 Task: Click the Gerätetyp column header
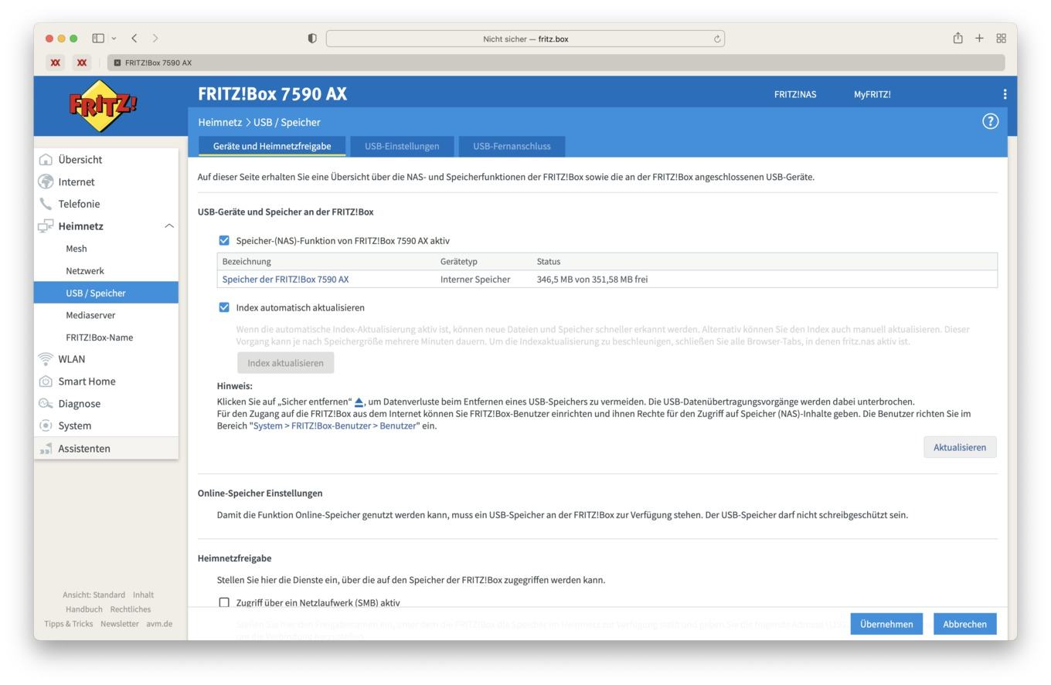click(459, 262)
